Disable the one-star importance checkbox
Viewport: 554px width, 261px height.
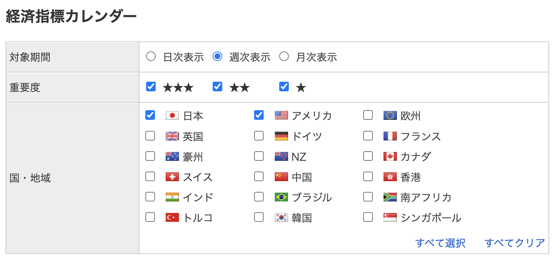(x=284, y=87)
